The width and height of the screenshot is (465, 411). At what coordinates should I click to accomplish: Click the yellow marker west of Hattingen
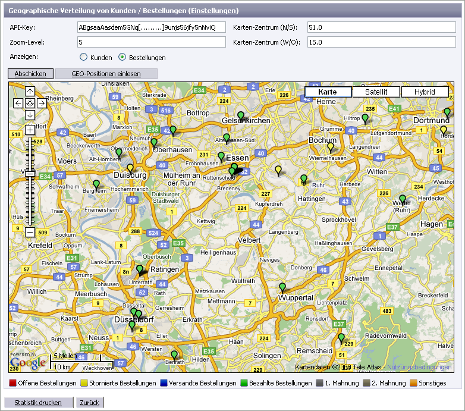point(278,170)
